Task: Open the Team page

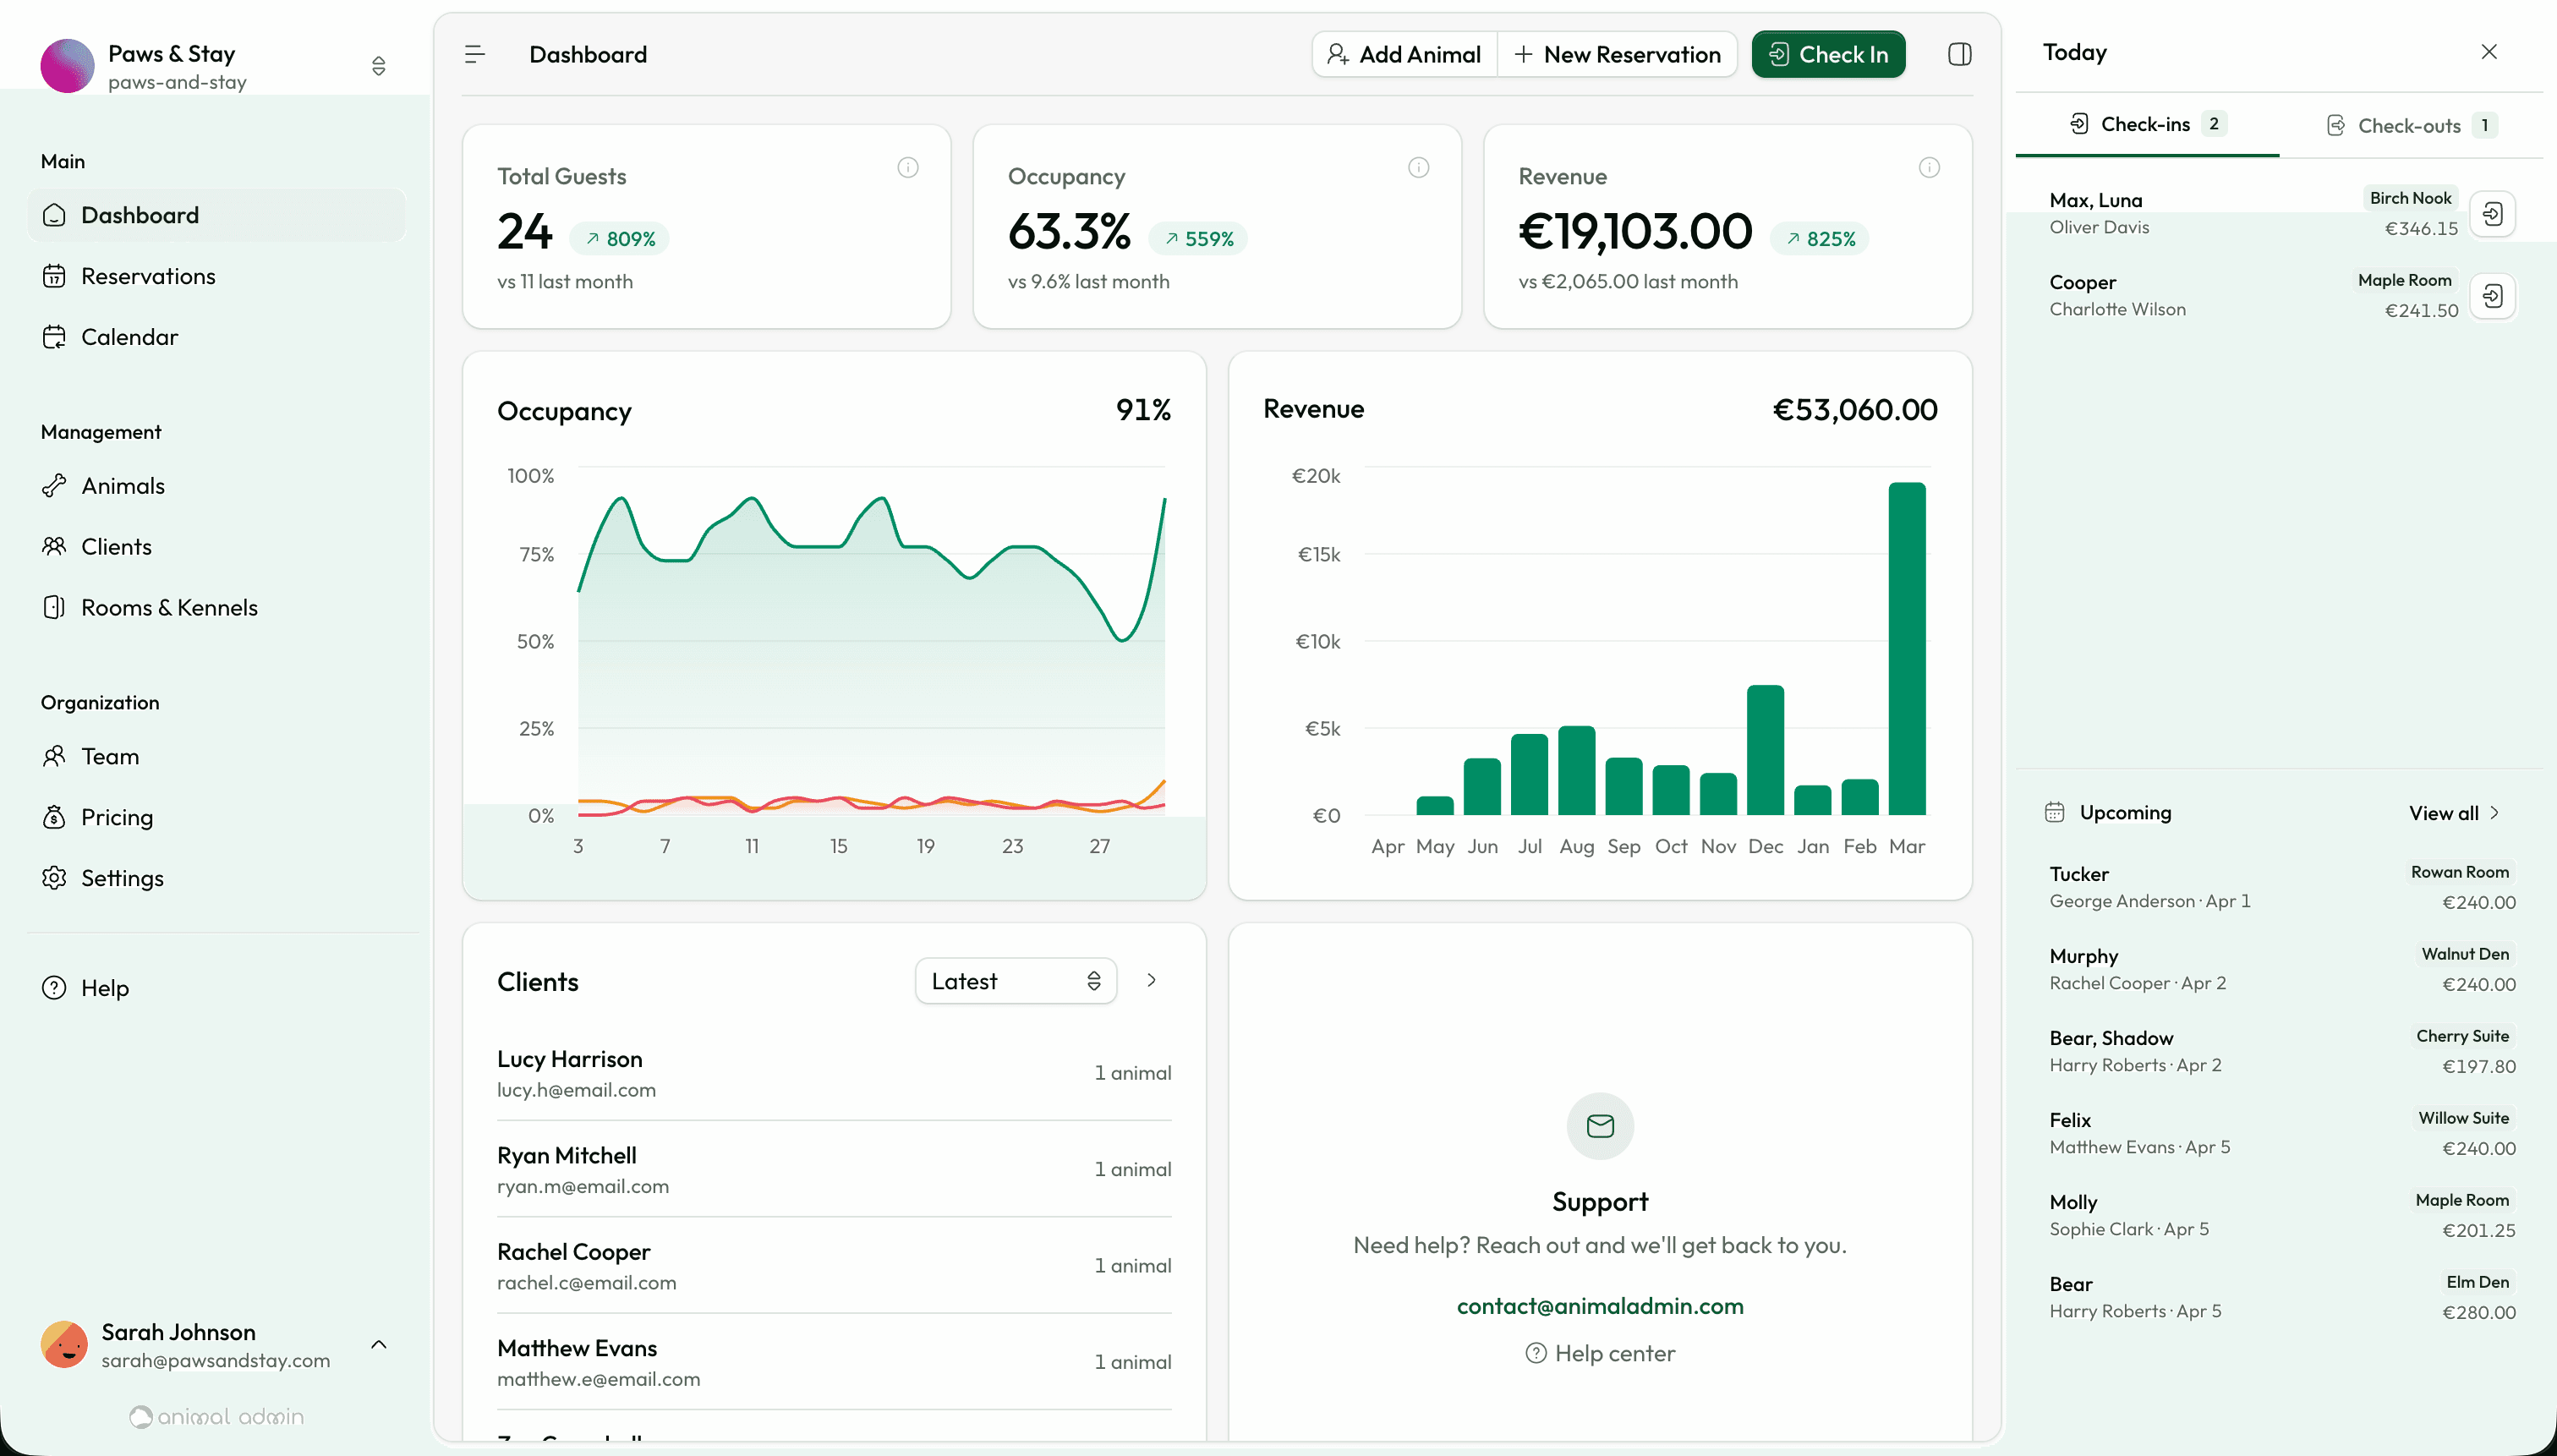Action: coord(111,756)
